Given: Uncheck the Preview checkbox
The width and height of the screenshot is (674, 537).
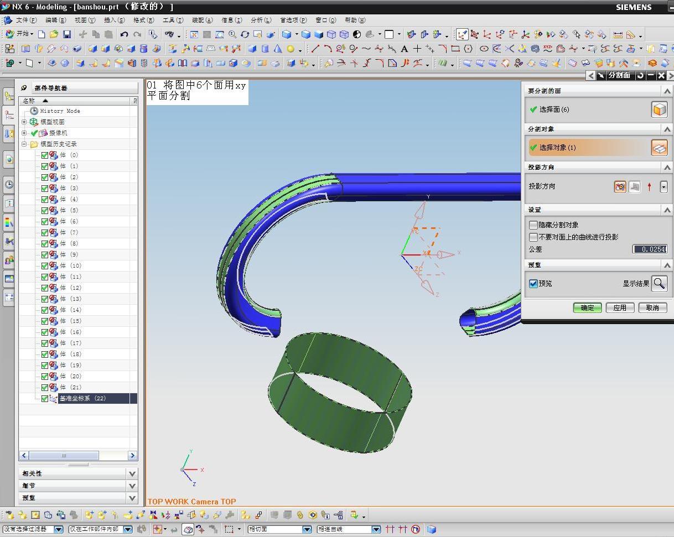Looking at the screenshot, I should pos(533,284).
